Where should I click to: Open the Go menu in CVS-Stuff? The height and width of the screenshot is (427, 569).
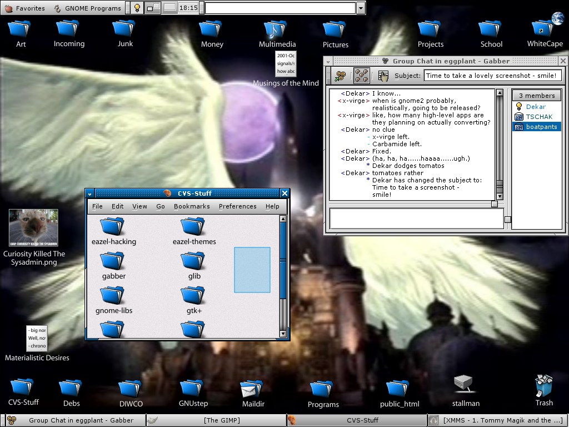[161, 206]
